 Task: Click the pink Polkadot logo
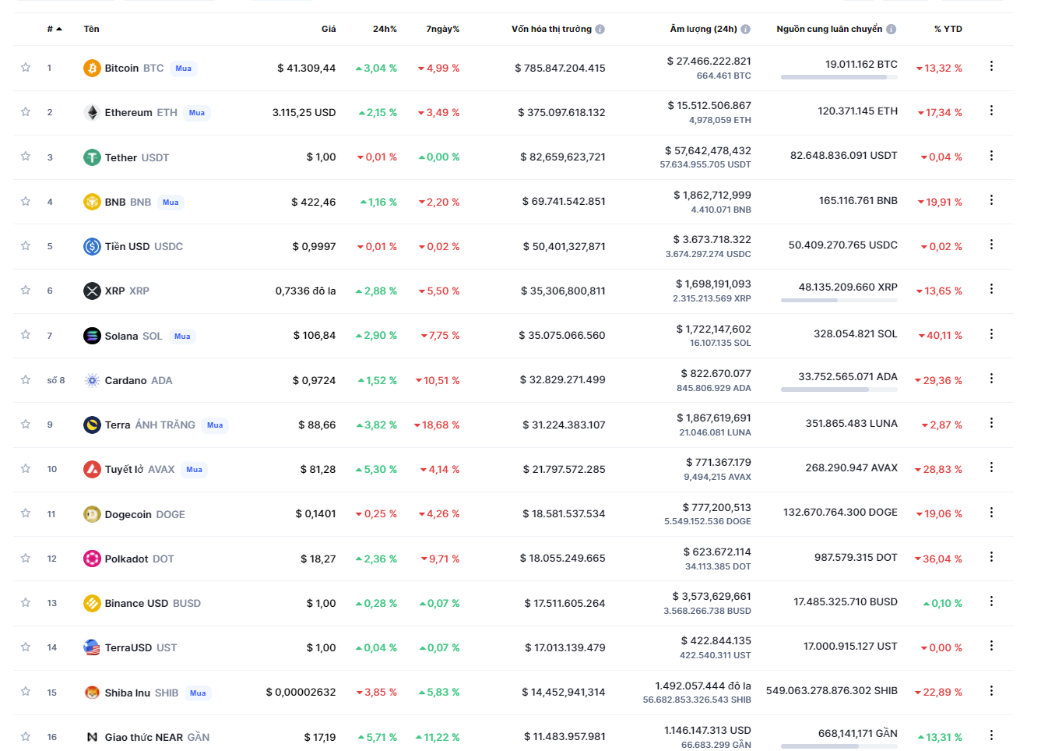pos(92,559)
